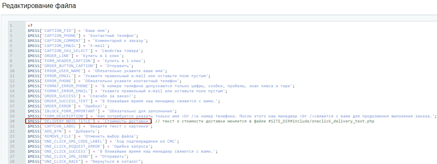
Task: Click the ONE_CLICK_REQUEST_ERROR 'Ошибка запроса' line
Action: click(90, 146)
